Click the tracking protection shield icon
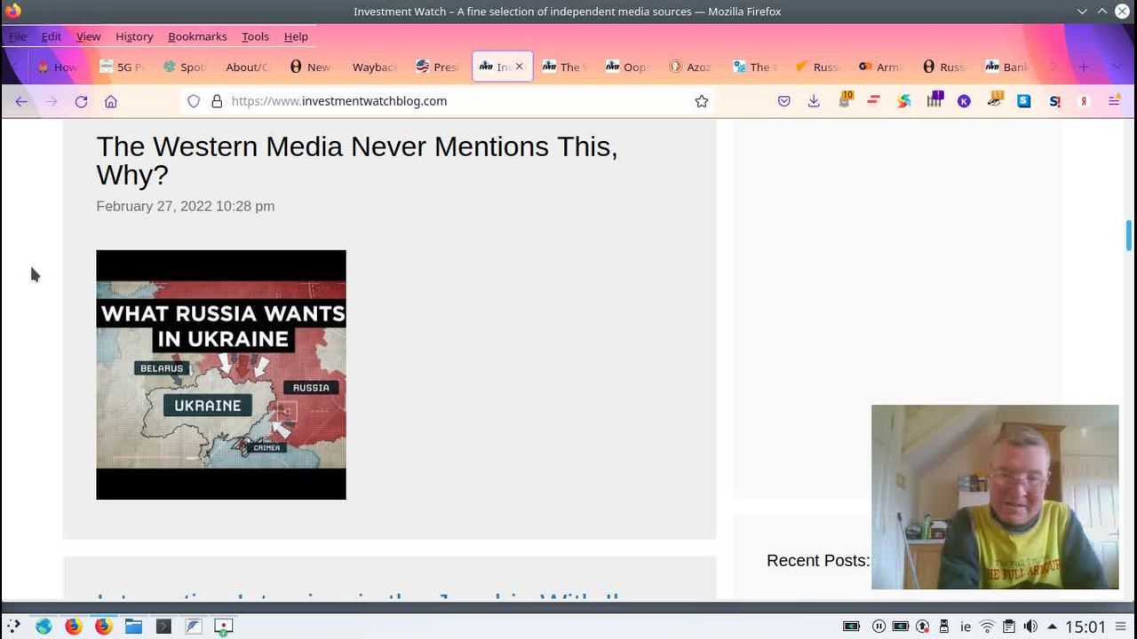The height and width of the screenshot is (639, 1137). point(194,101)
